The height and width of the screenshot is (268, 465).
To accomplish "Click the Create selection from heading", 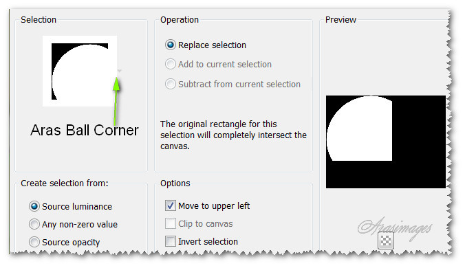I will (x=65, y=183).
